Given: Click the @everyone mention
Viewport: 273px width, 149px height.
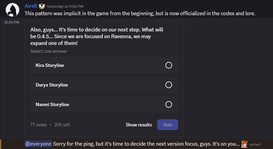Looking at the screenshot, I should [x=38, y=144].
